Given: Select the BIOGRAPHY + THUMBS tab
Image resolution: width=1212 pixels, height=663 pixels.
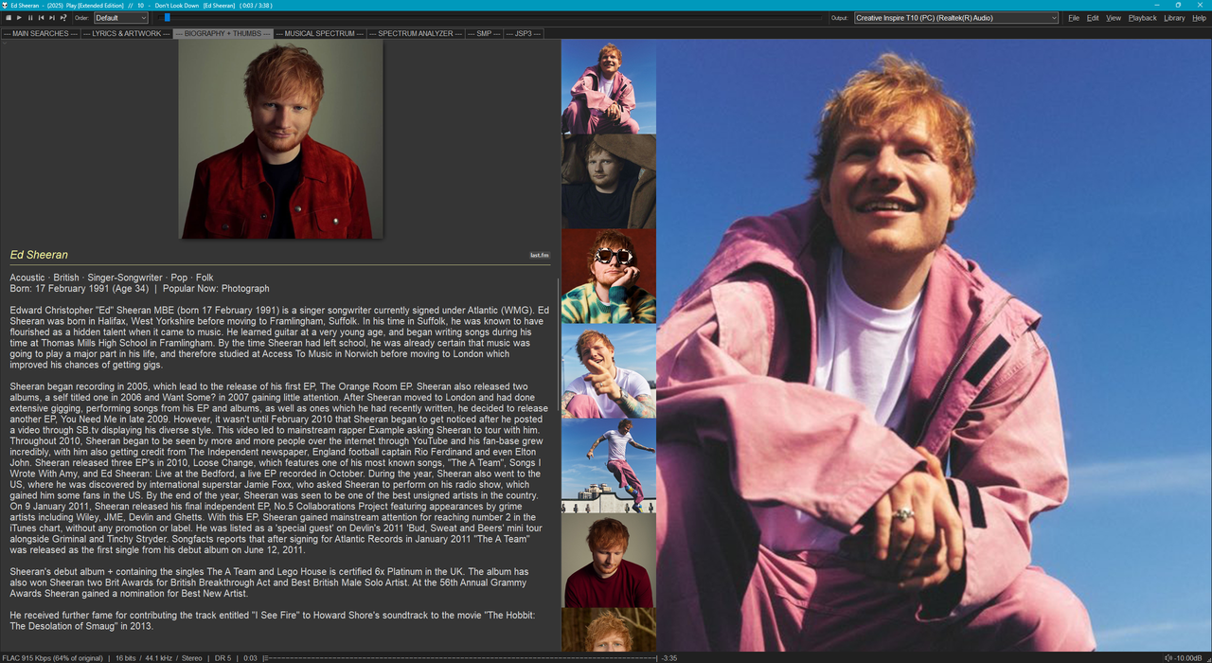Looking at the screenshot, I should point(223,33).
